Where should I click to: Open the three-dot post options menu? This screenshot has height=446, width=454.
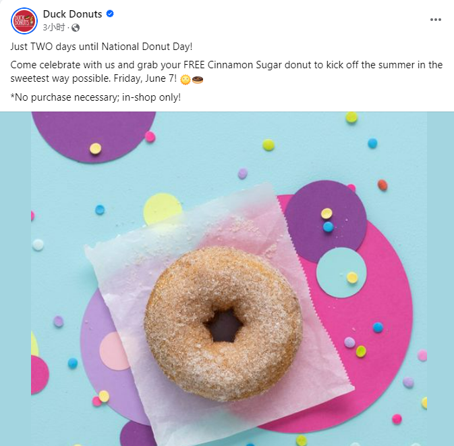click(x=436, y=20)
